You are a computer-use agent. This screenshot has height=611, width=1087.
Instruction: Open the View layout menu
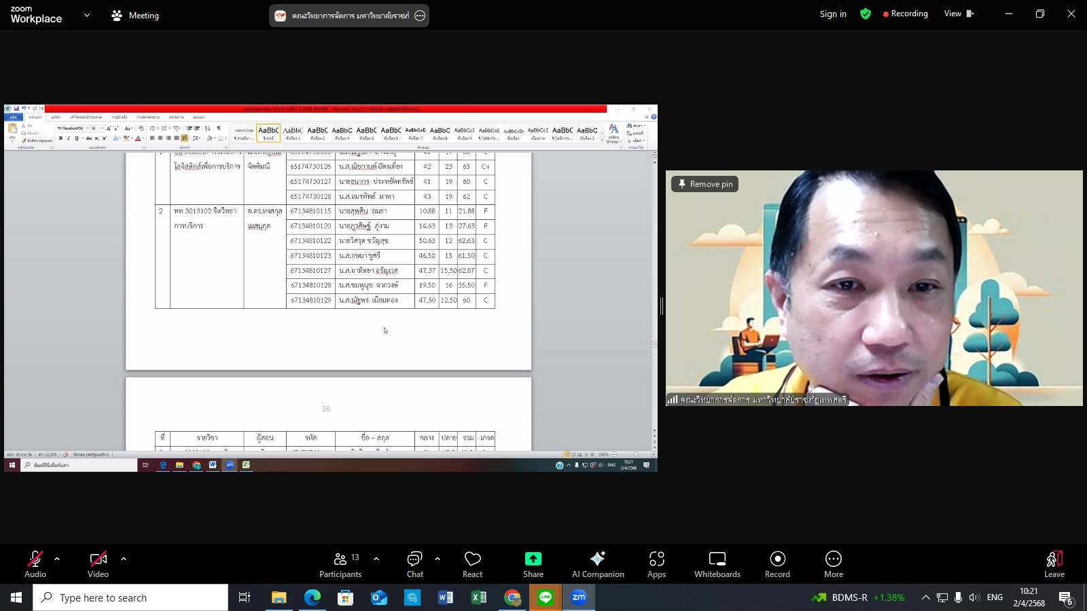pos(959,14)
